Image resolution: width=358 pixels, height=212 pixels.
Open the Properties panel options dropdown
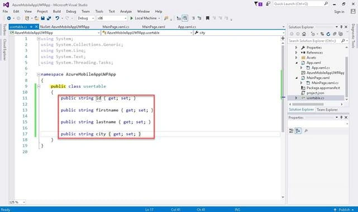pos(337,117)
